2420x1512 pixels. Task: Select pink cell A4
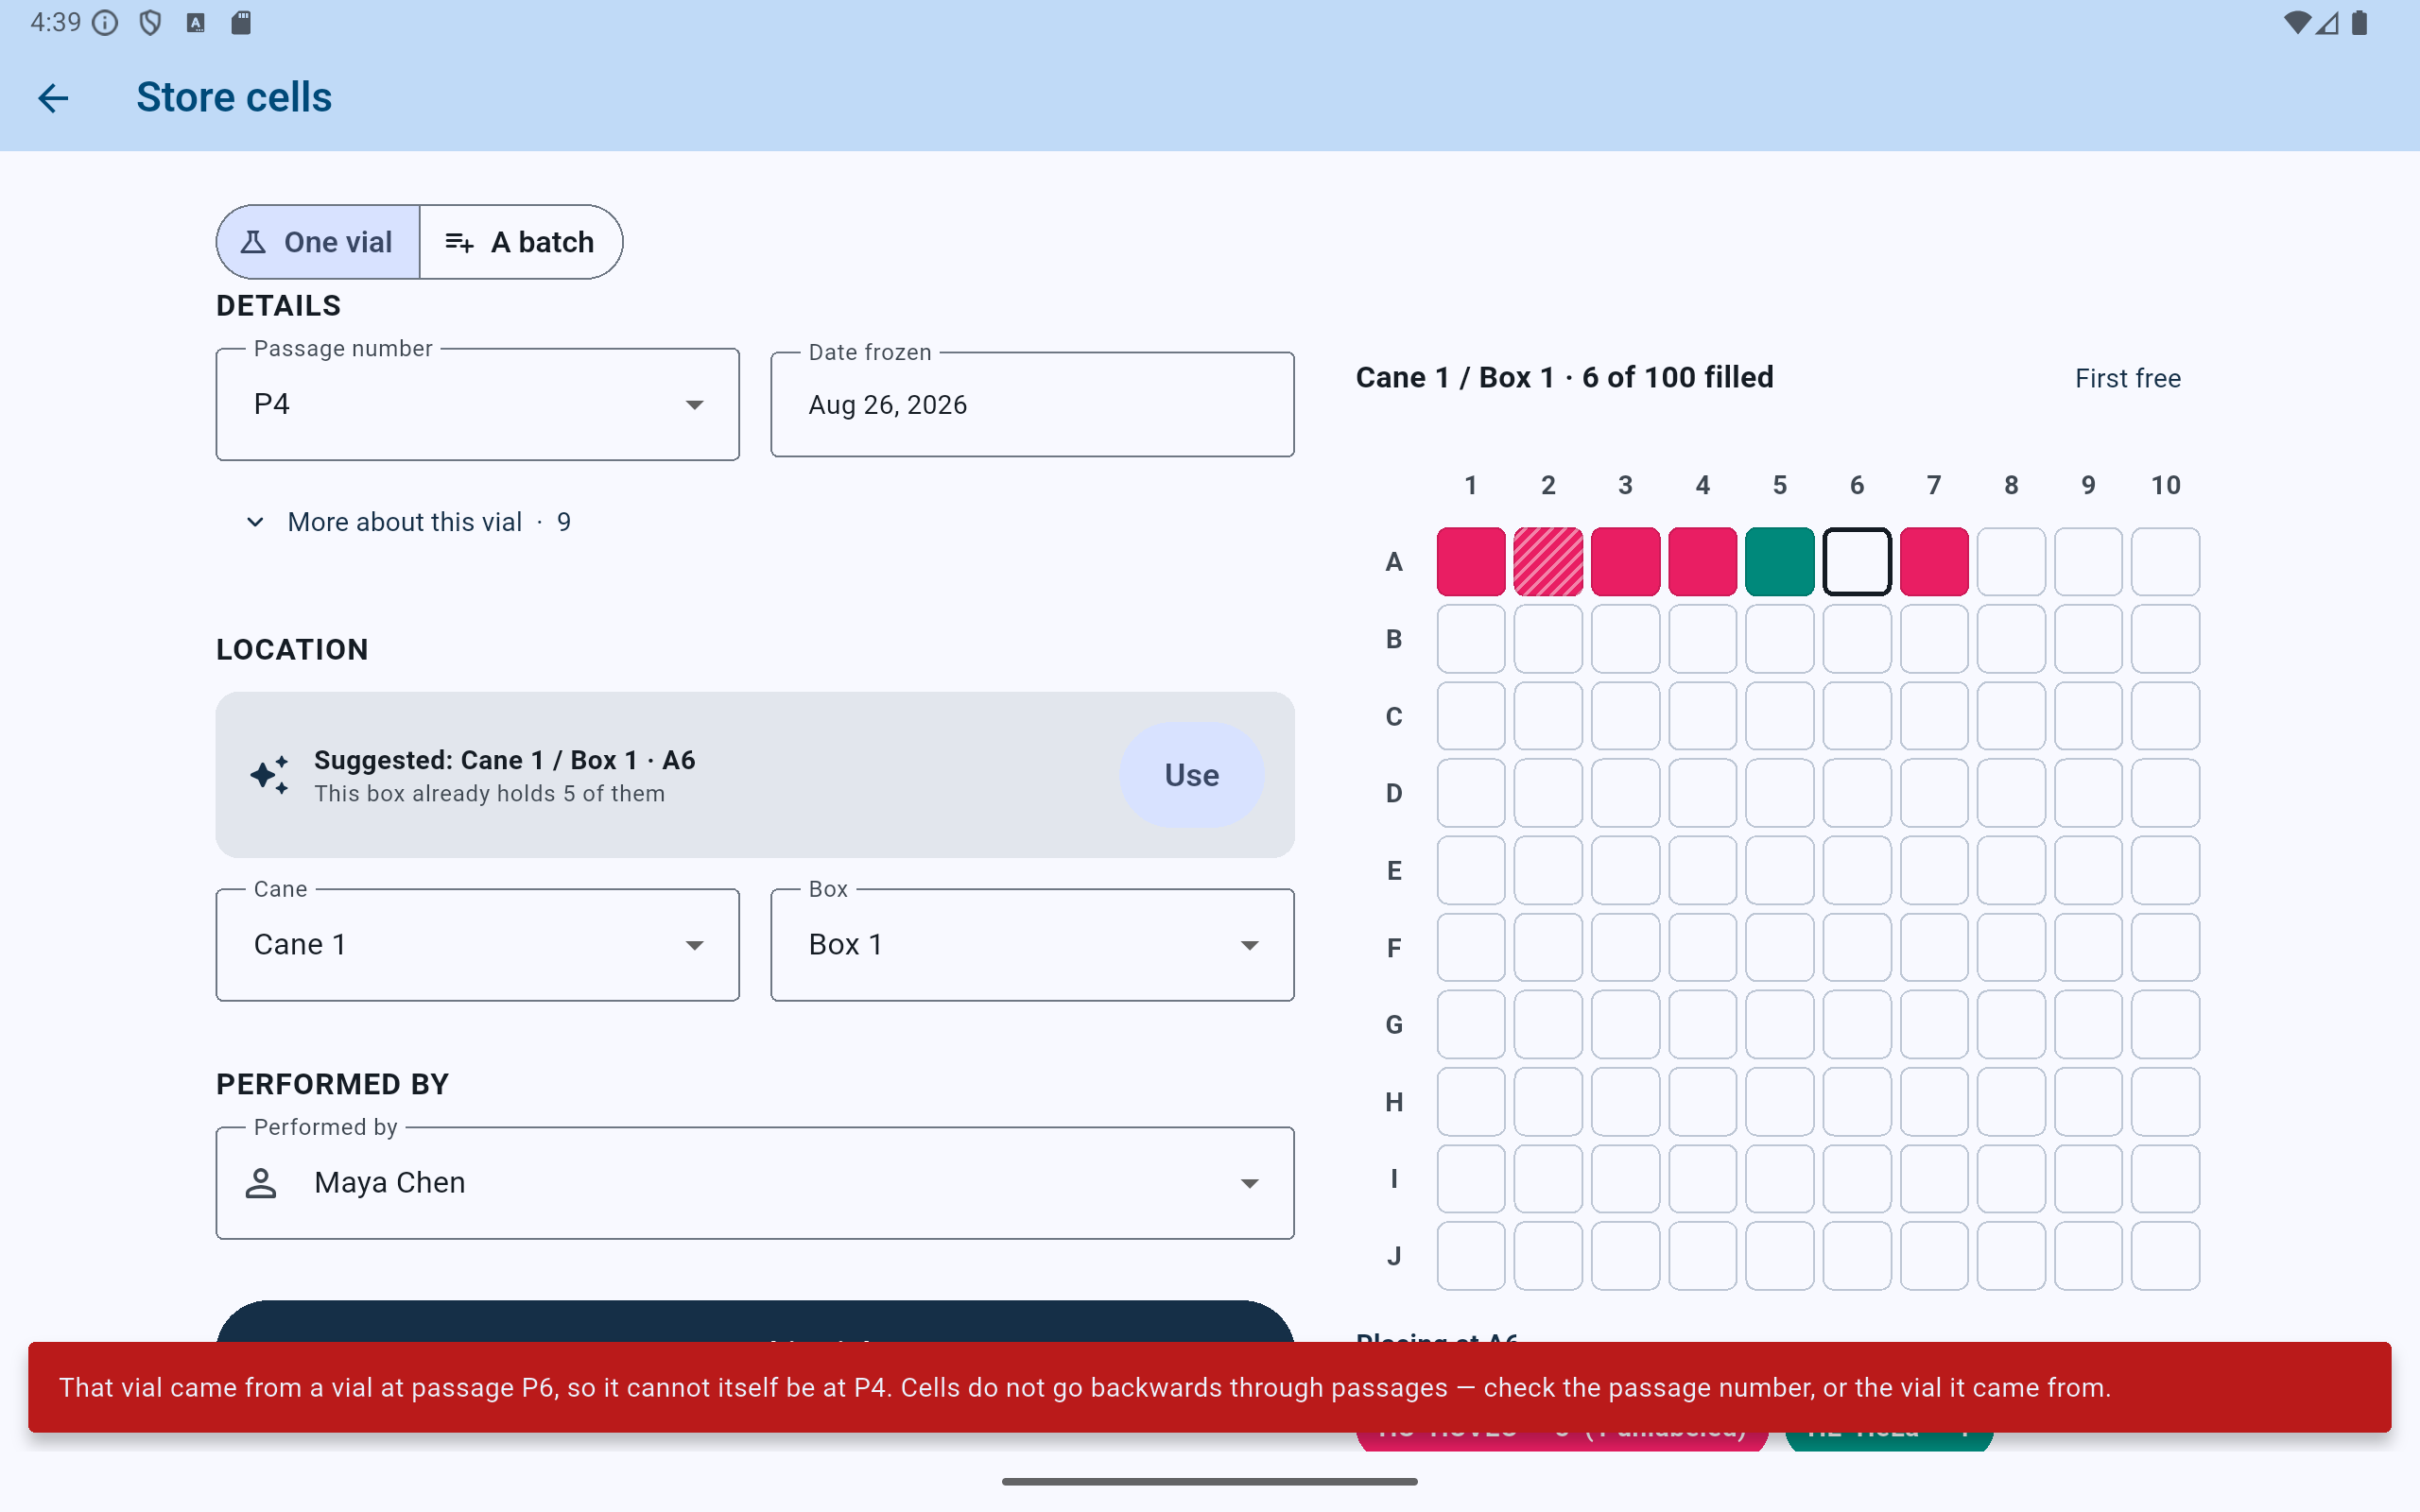coord(1702,562)
